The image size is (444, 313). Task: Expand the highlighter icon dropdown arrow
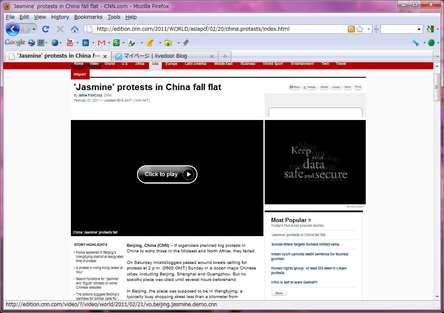click(160, 43)
